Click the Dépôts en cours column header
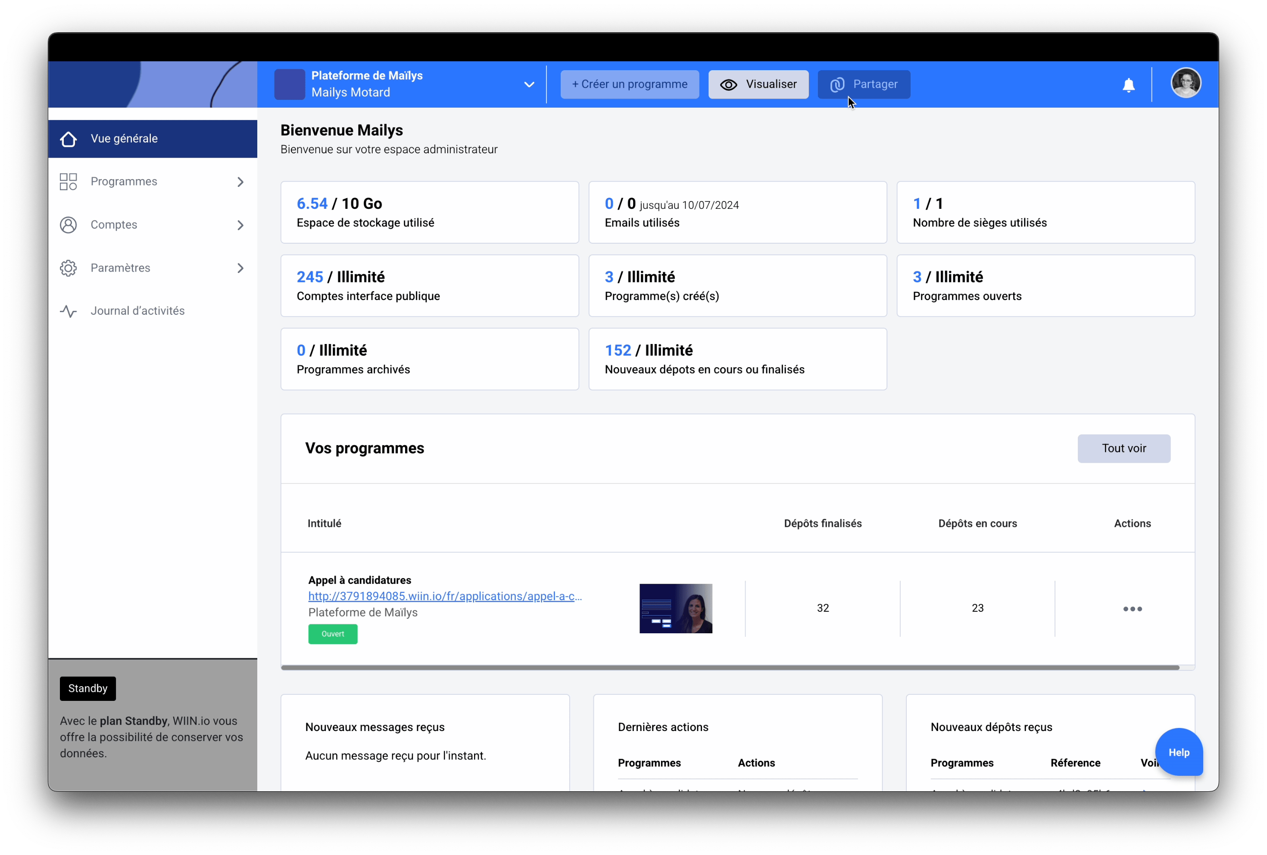The width and height of the screenshot is (1267, 855). coord(977,524)
